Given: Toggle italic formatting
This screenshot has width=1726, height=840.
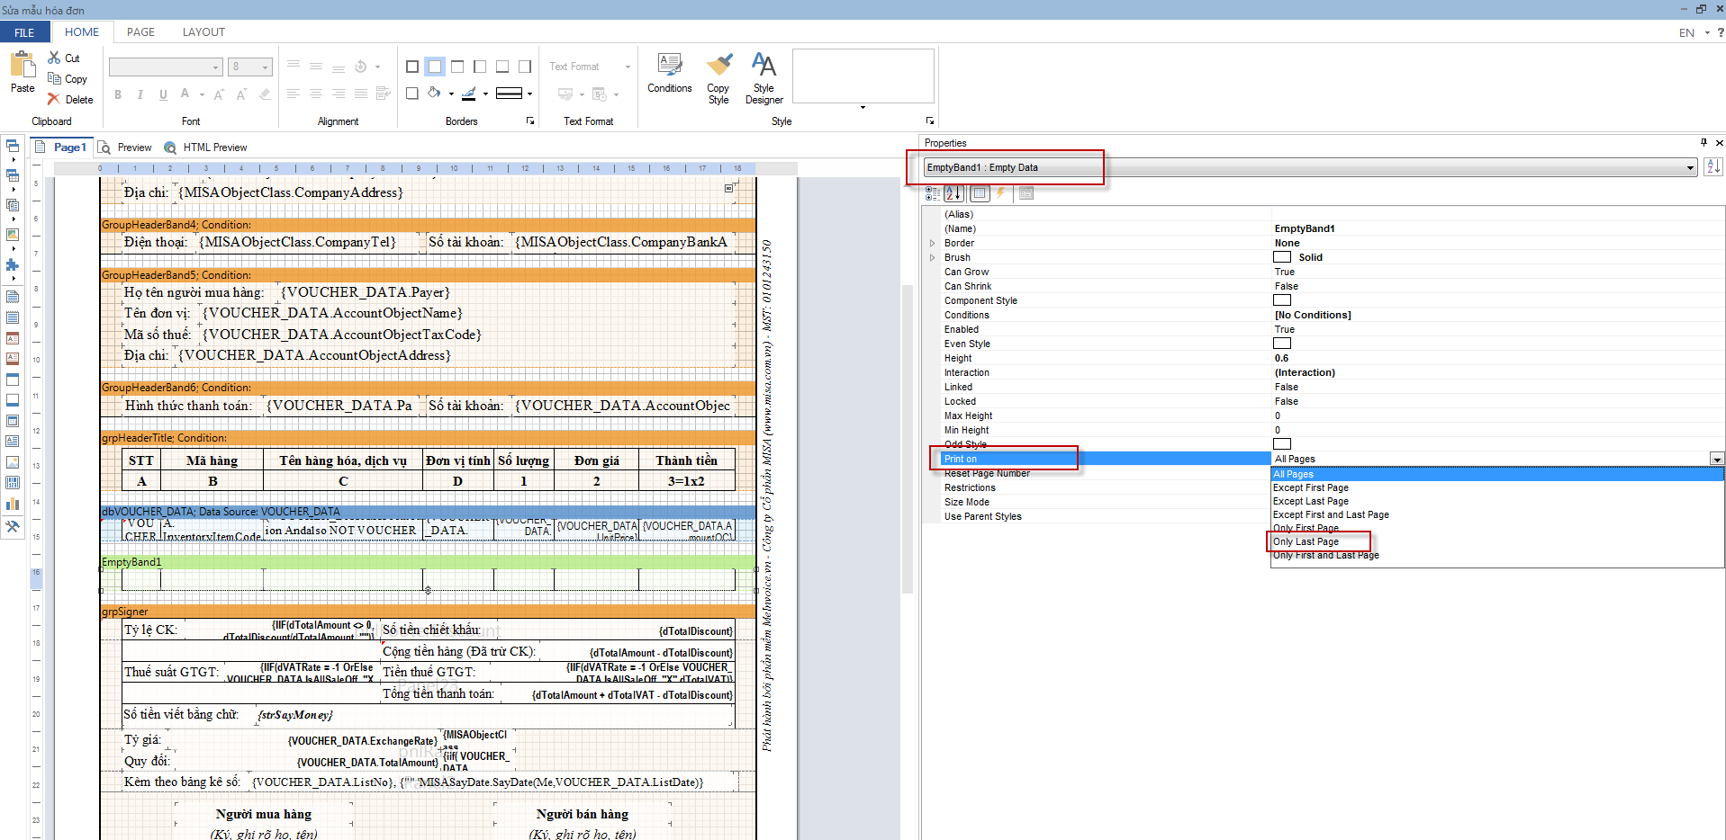Looking at the screenshot, I should tap(140, 94).
